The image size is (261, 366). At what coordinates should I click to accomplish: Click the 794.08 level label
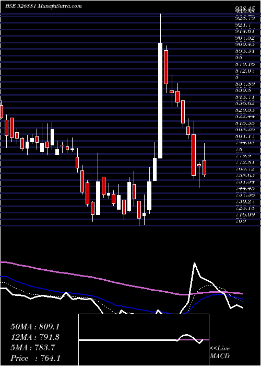click(x=245, y=142)
